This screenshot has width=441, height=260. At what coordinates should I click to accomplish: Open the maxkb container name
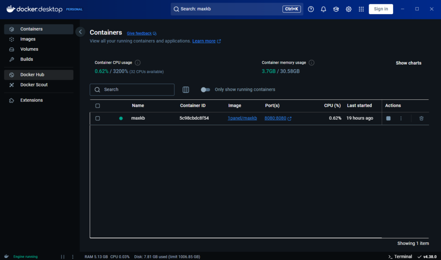[x=138, y=118]
